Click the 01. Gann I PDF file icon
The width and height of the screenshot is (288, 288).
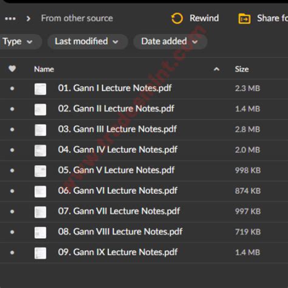coord(40,89)
